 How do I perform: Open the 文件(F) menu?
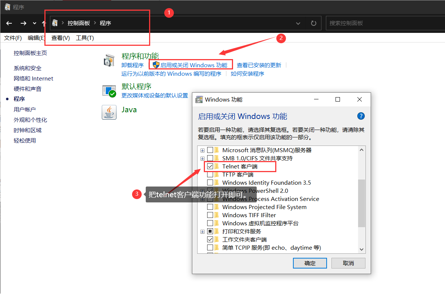click(x=13, y=38)
